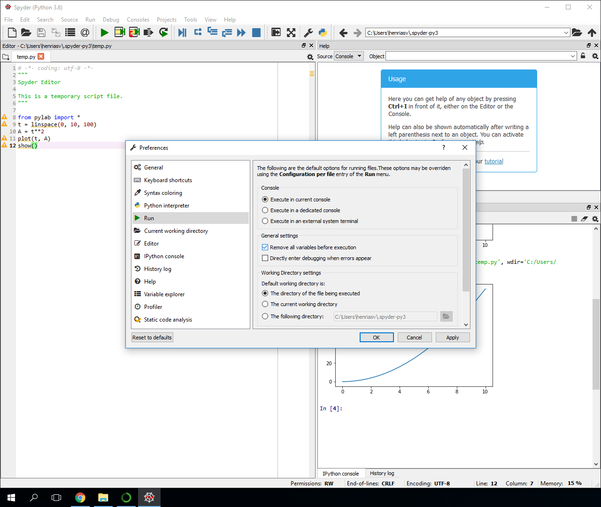601x507 pixels.
Task: Click the Back arrow in toolbar
Action: [343, 32]
